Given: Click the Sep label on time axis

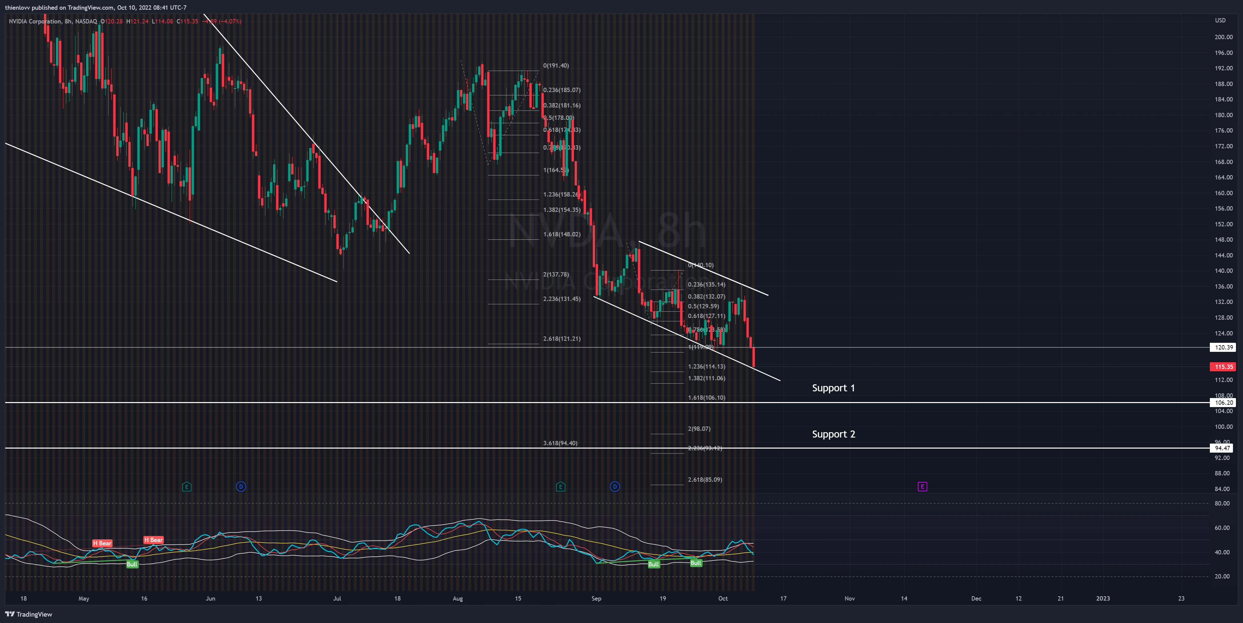Looking at the screenshot, I should point(596,599).
